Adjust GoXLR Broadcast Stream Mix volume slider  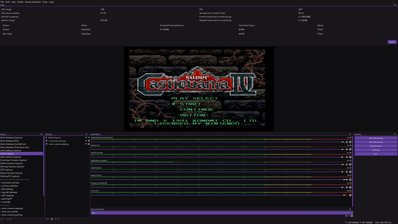tap(218, 142)
